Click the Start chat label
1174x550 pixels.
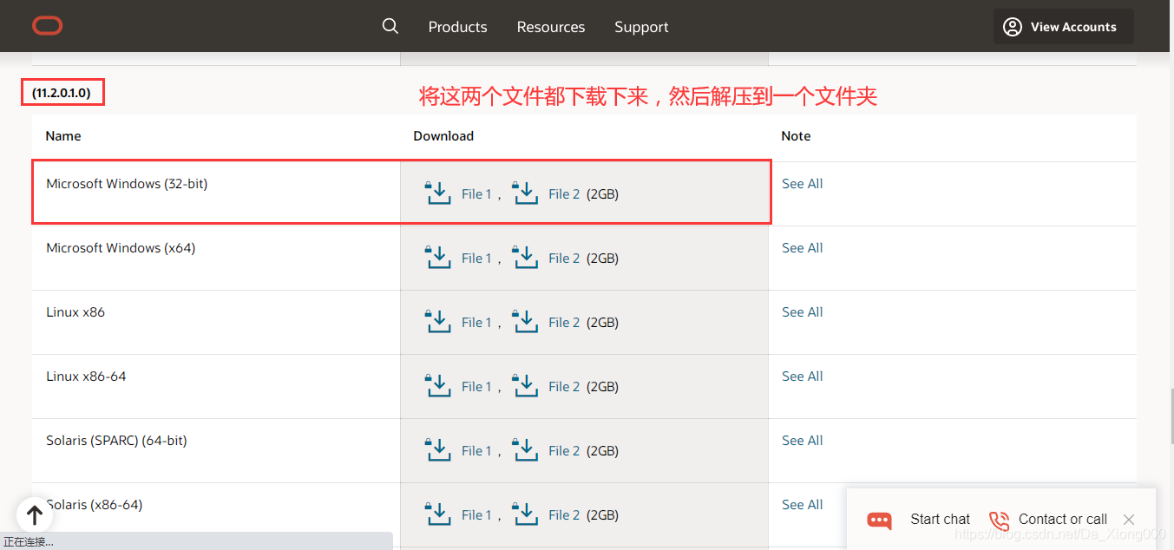coord(940,520)
